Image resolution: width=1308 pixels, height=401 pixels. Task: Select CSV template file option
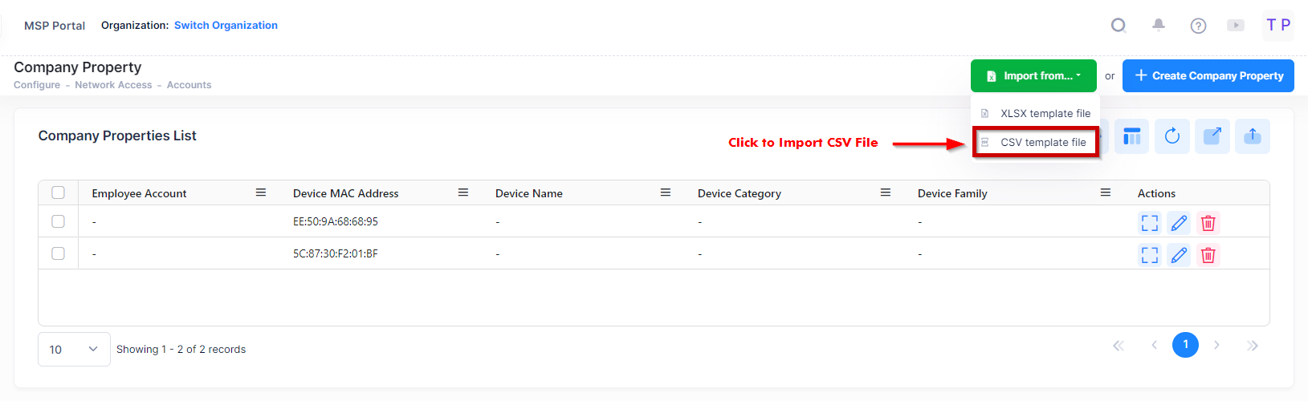tap(1042, 143)
